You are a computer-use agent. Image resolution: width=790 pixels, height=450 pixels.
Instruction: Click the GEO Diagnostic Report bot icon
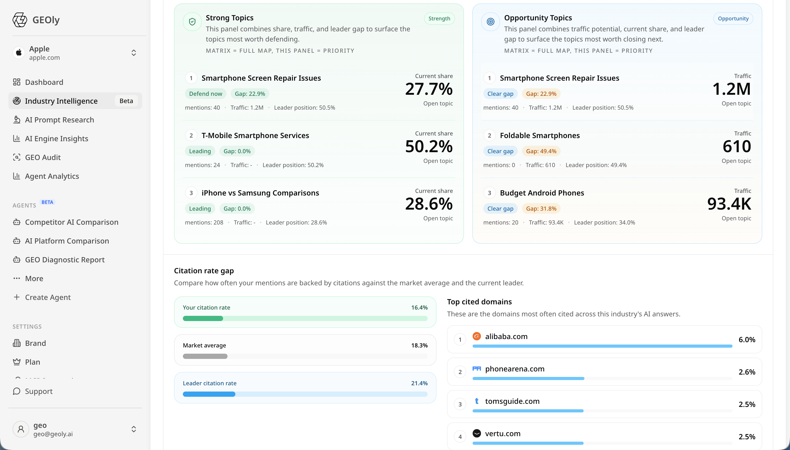tap(17, 260)
